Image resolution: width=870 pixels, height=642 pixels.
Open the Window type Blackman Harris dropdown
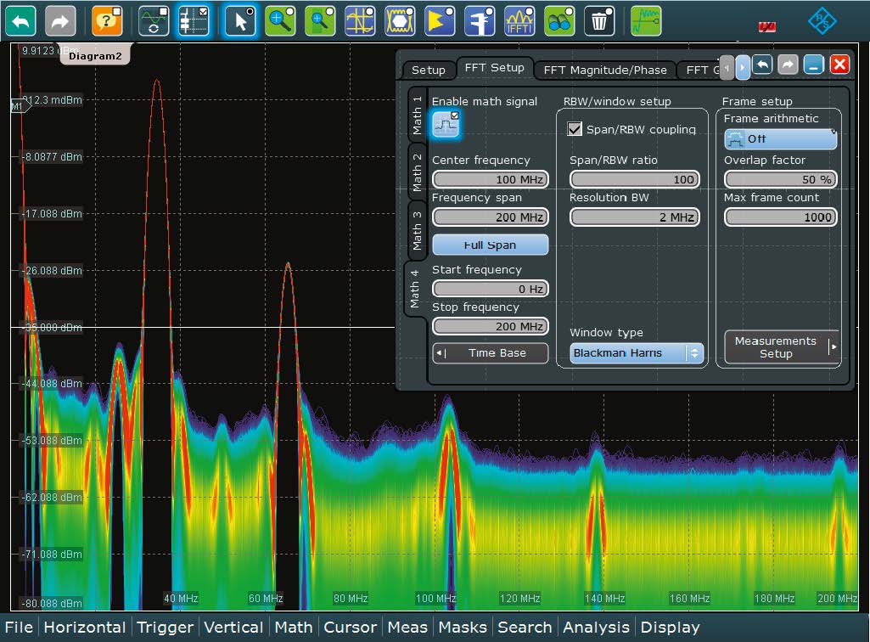click(x=637, y=353)
